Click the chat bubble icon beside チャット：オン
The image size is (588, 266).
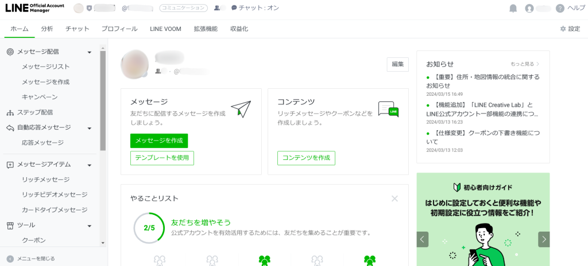pyautogui.click(x=234, y=8)
